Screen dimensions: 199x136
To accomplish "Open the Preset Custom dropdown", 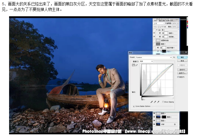I will point(154,57).
